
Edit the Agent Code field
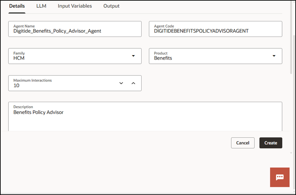click(x=215, y=29)
